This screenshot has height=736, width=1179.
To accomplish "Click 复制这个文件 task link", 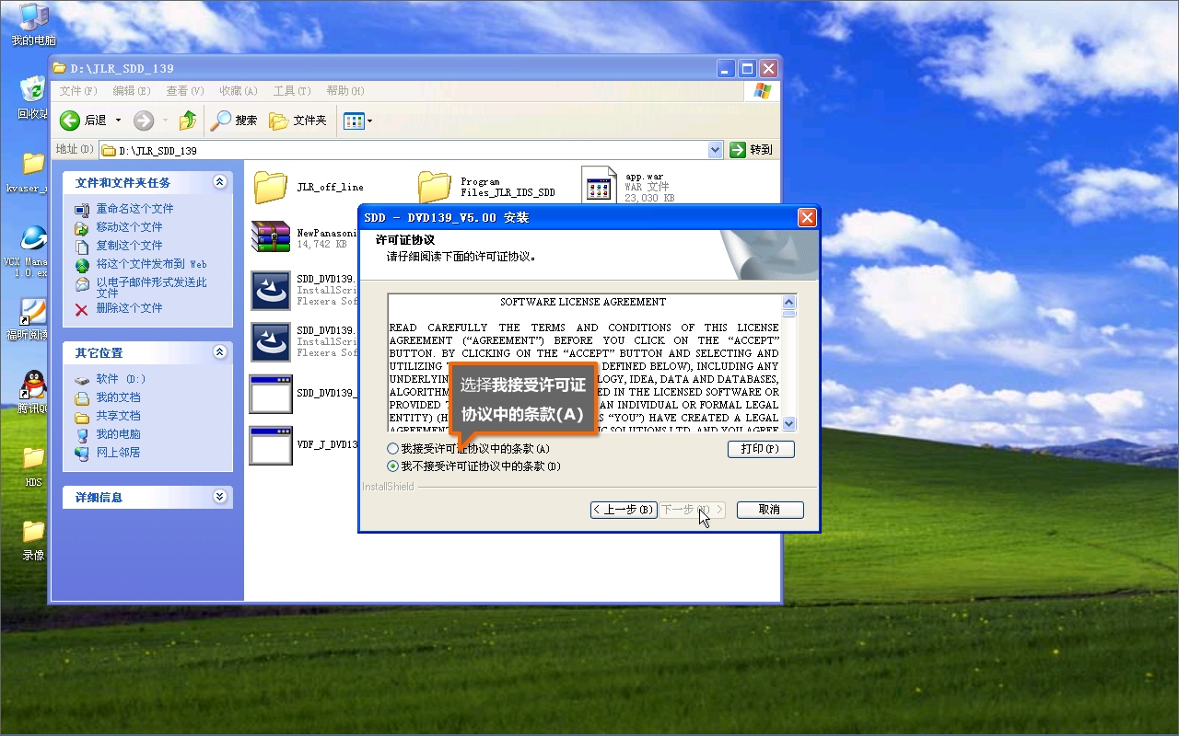I will coord(129,246).
